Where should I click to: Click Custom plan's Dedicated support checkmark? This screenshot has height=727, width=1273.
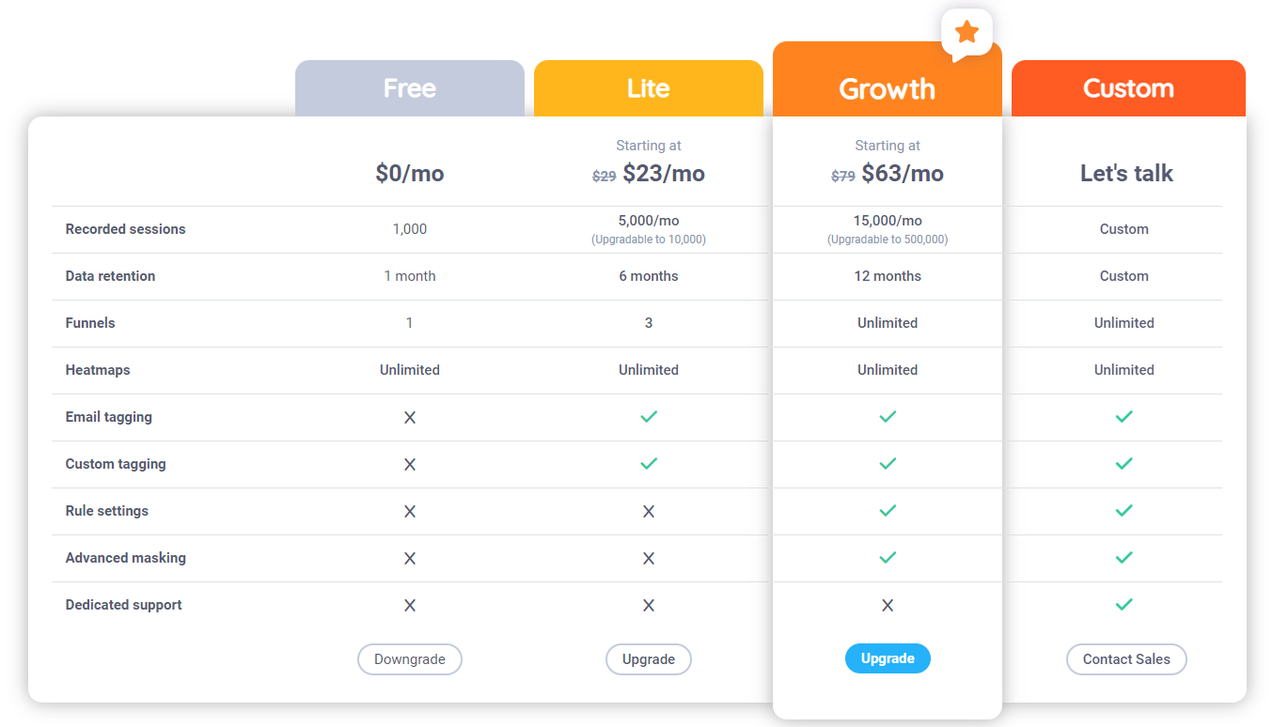click(1124, 604)
